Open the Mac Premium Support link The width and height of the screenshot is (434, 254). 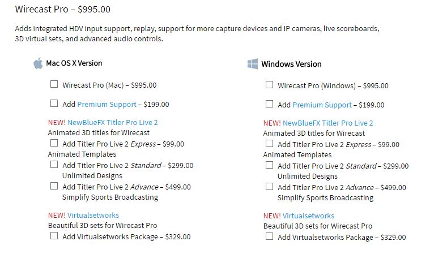107,104
